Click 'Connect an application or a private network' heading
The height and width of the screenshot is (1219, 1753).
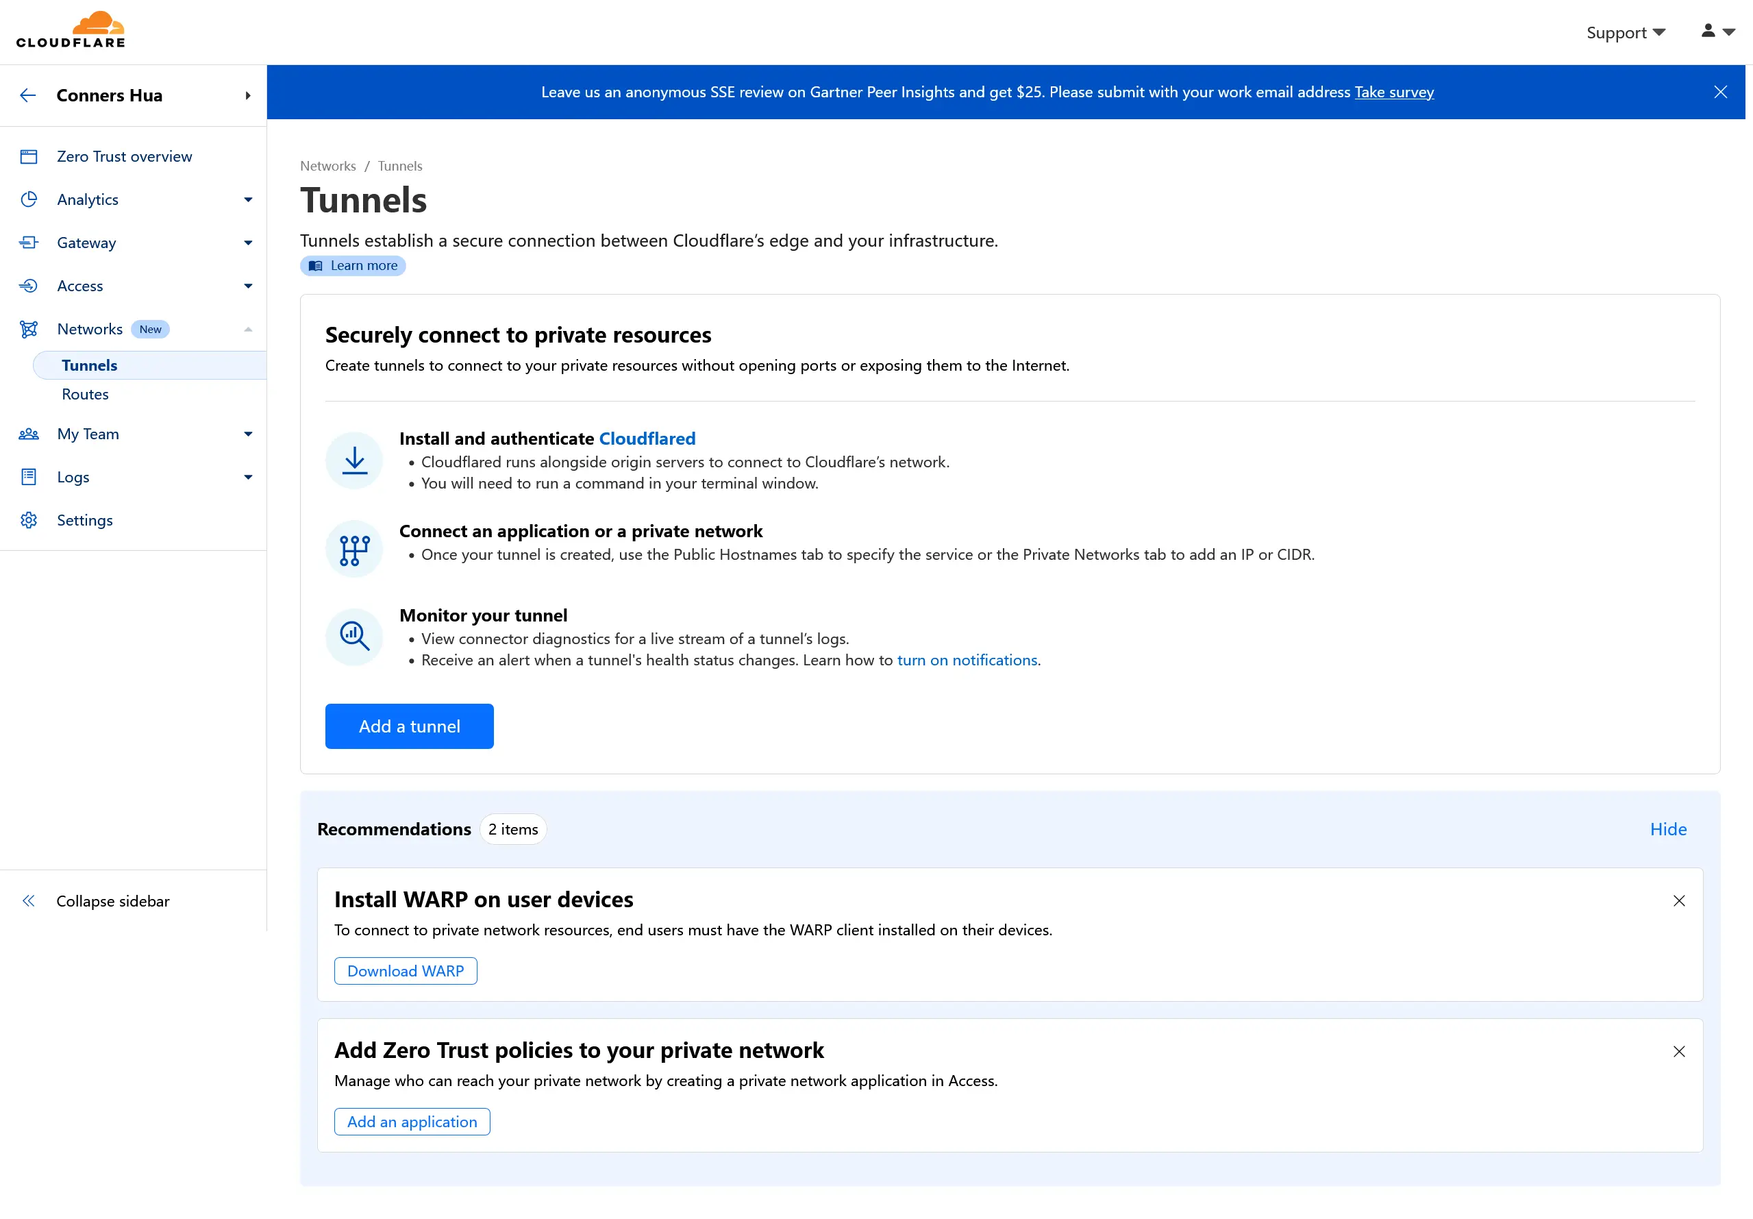click(581, 531)
